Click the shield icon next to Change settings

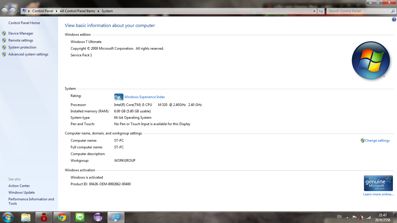362,141
